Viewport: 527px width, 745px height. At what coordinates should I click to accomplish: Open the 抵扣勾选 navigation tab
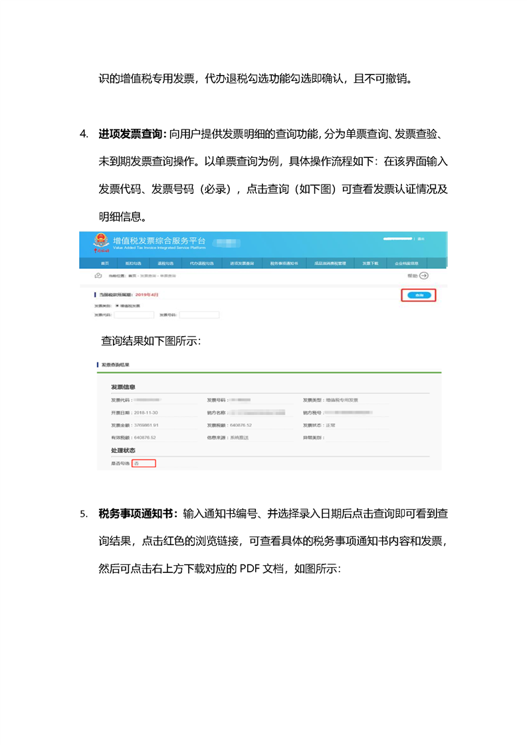(133, 263)
